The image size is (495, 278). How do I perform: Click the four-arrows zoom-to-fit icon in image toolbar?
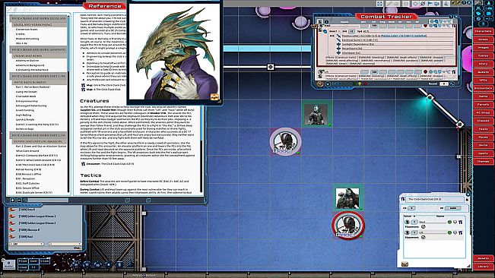tap(379, 4)
